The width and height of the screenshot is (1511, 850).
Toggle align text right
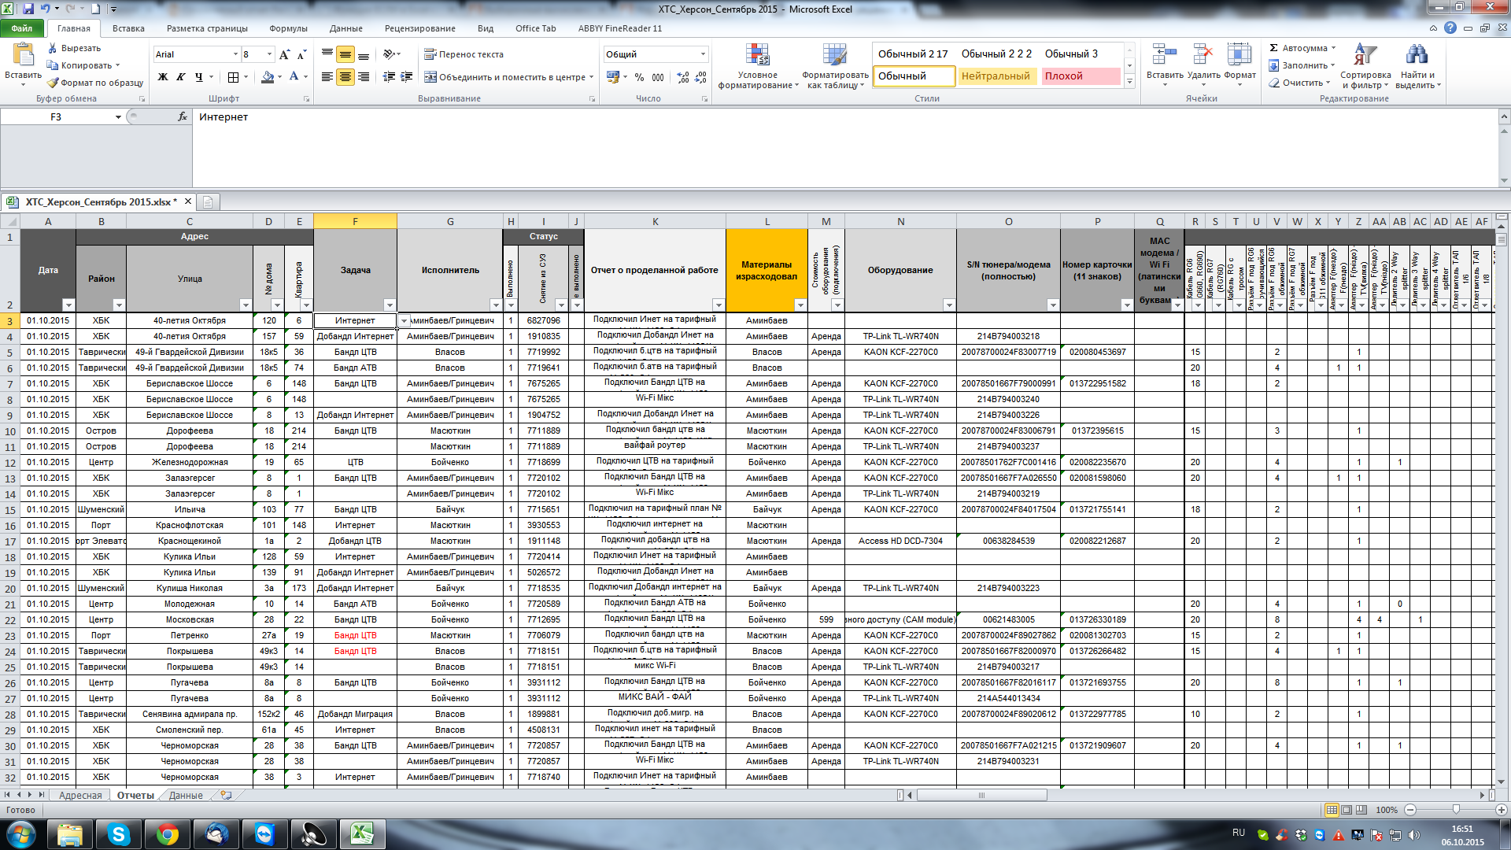pos(364,77)
